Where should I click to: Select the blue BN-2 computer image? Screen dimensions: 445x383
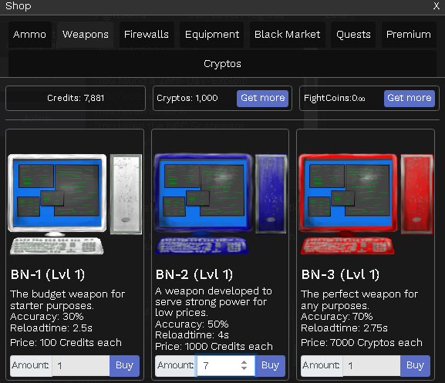pos(221,204)
